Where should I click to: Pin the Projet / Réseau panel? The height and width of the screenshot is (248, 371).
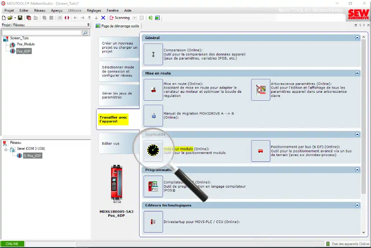pyautogui.click(x=89, y=25)
